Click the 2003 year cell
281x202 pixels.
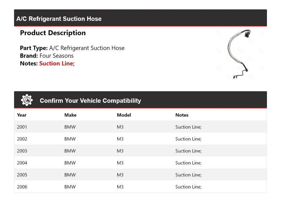click(x=22, y=151)
